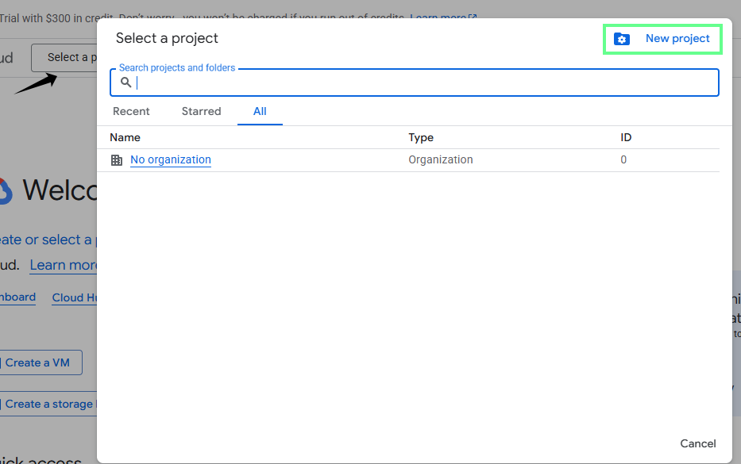Start creating a New project

[x=677, y=37]
